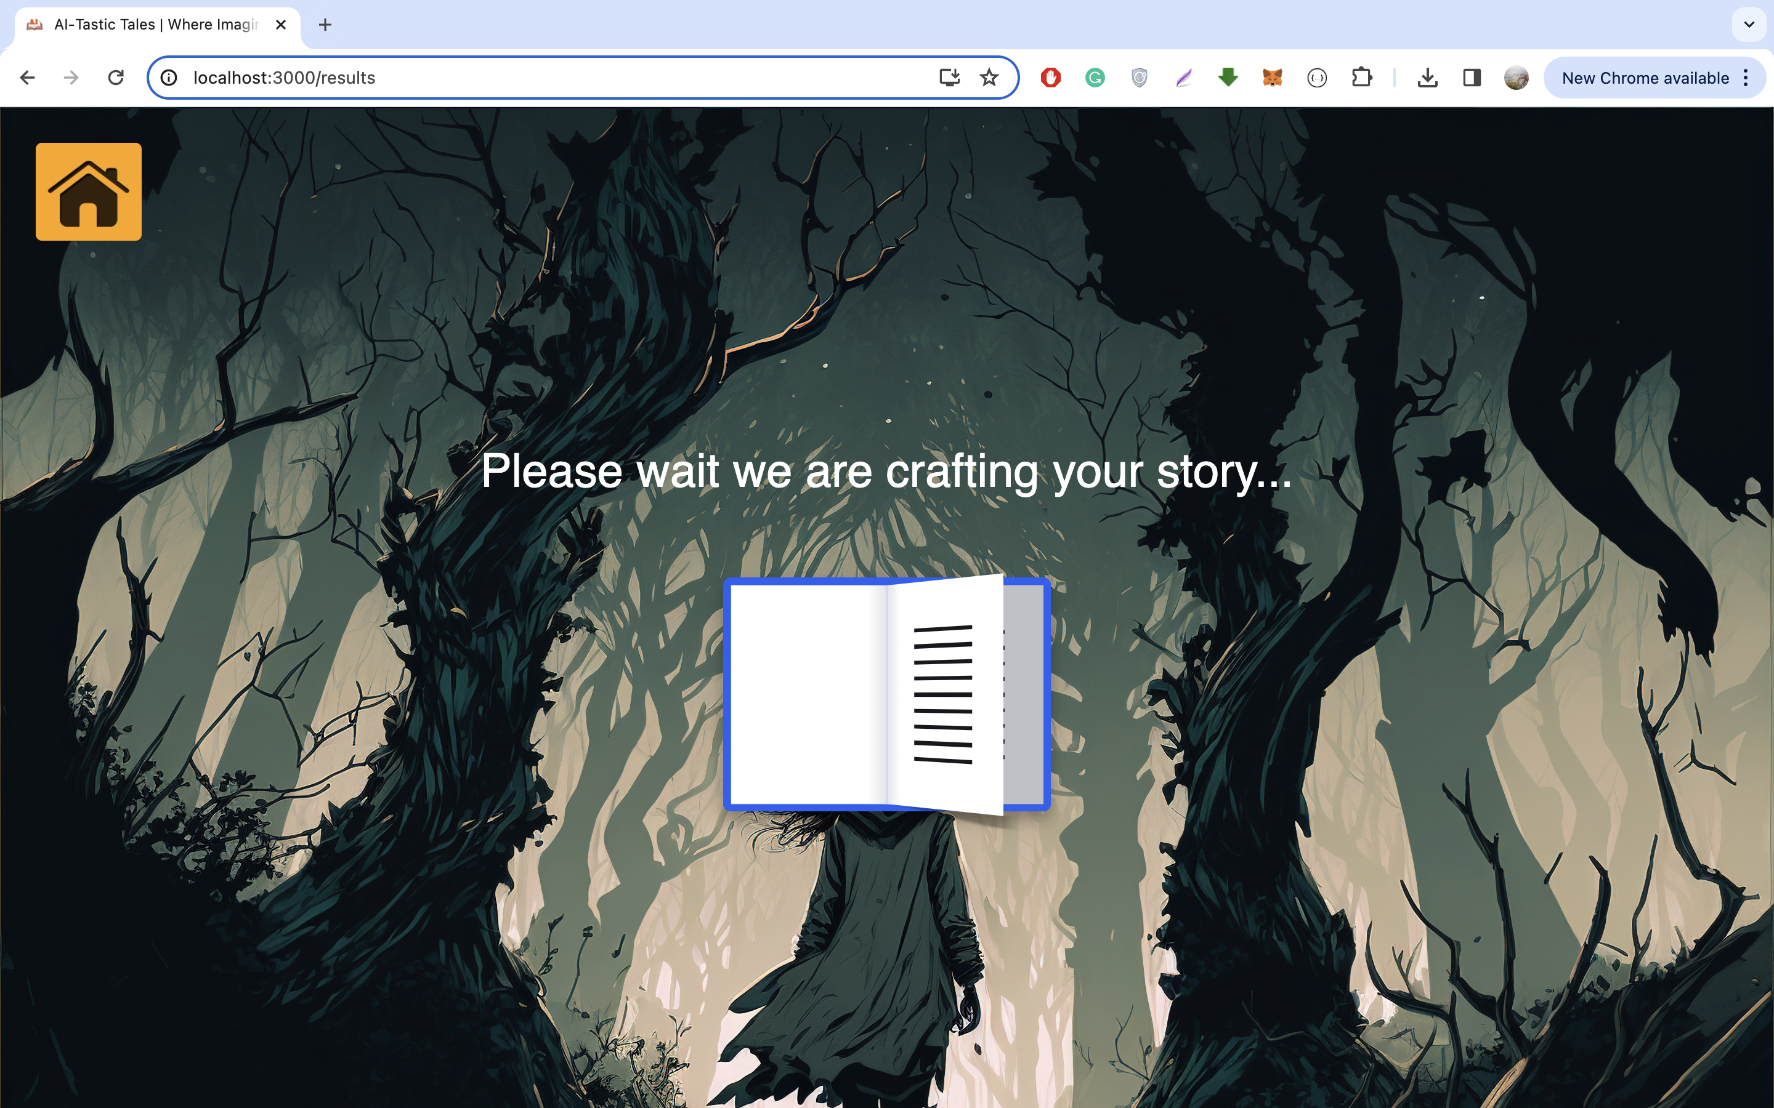Open the Chrome three-dot menu
Viewport: 1774px width, 1108px height.
[1746, 78]
